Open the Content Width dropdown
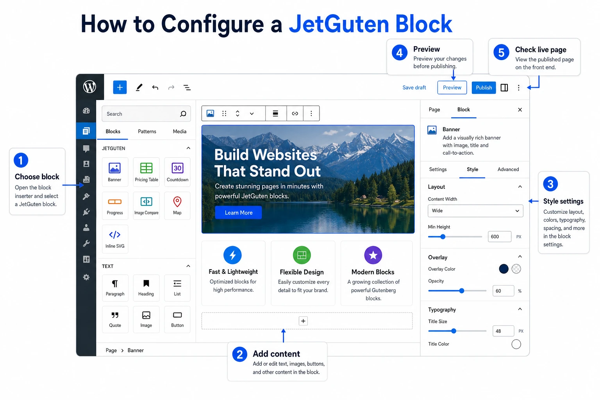This screenshot has height=400, width=600. coord(475,211)
